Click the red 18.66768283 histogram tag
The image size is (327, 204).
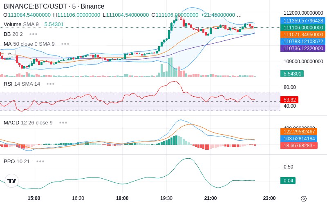tap(299, 145)
